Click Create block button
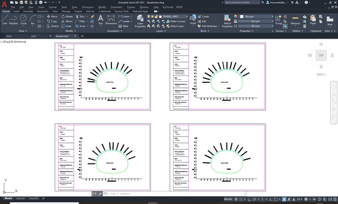Image resolution: width=338 pixels, height=204 pixels. pyautogui.click(x=203, y=16)
